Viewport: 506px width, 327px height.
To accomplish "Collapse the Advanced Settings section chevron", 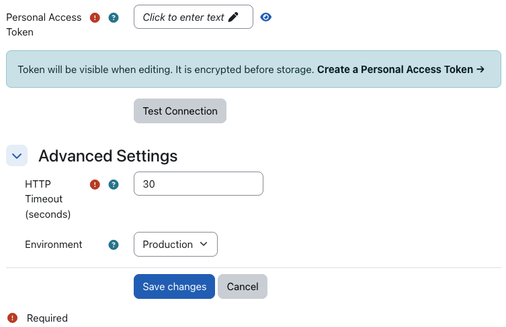I will [x=17, y=156].
